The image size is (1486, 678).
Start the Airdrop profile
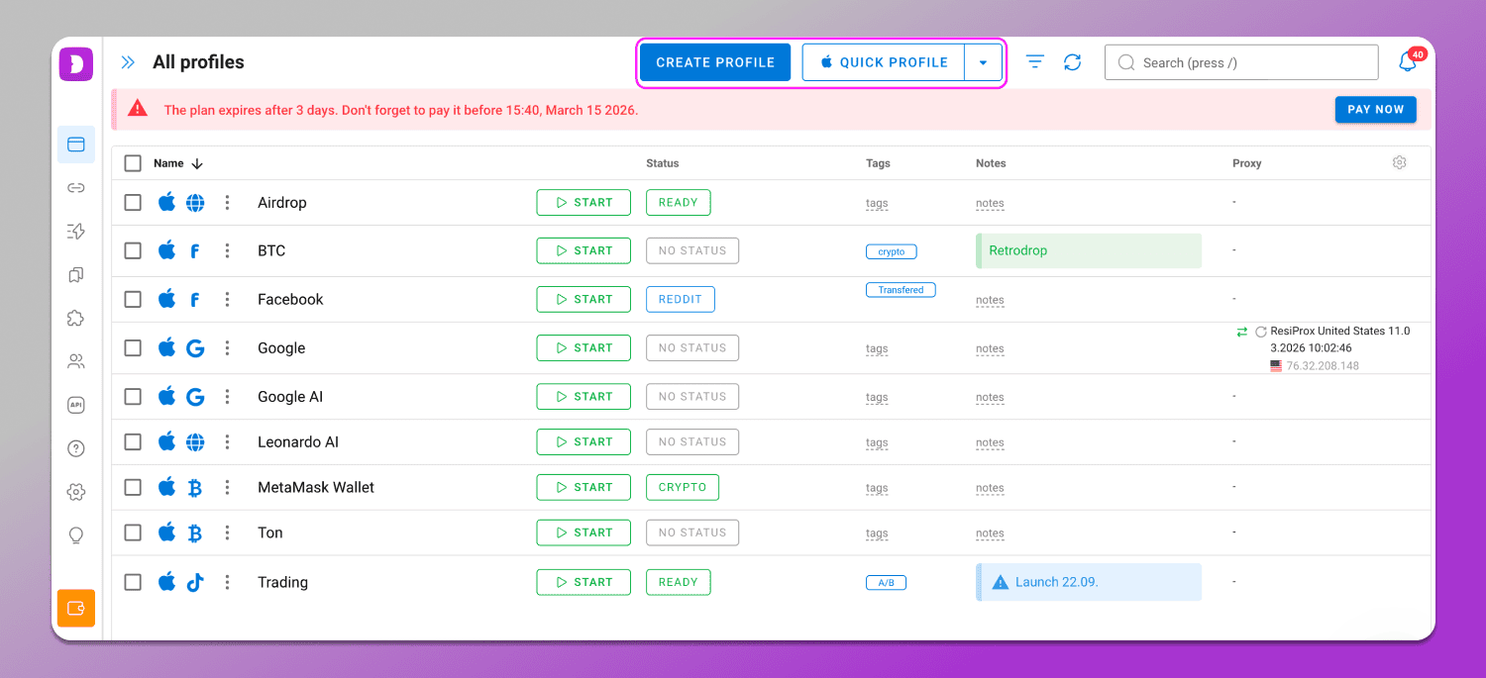pyautogui.click(x=584, y=203)
